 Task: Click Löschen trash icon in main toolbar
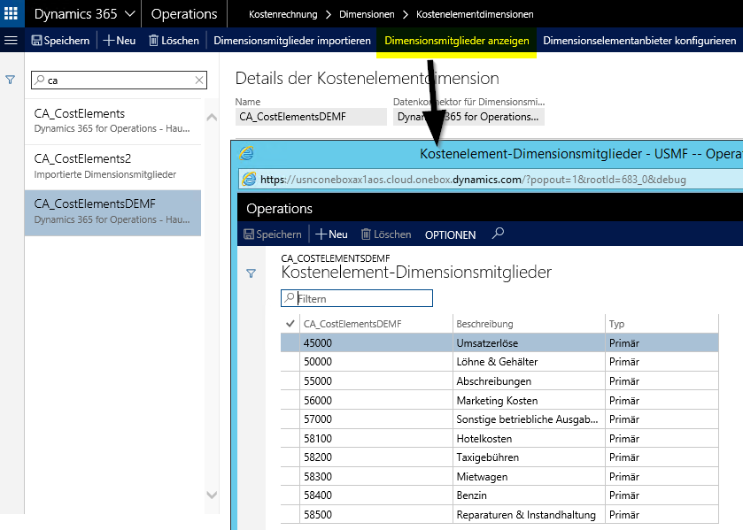point(174,41)
